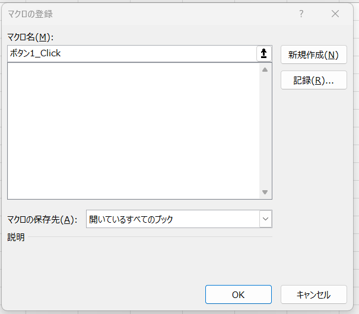The image size is (359, 314).
Task: Click the 説明 section label
Action: pos(16,238)
